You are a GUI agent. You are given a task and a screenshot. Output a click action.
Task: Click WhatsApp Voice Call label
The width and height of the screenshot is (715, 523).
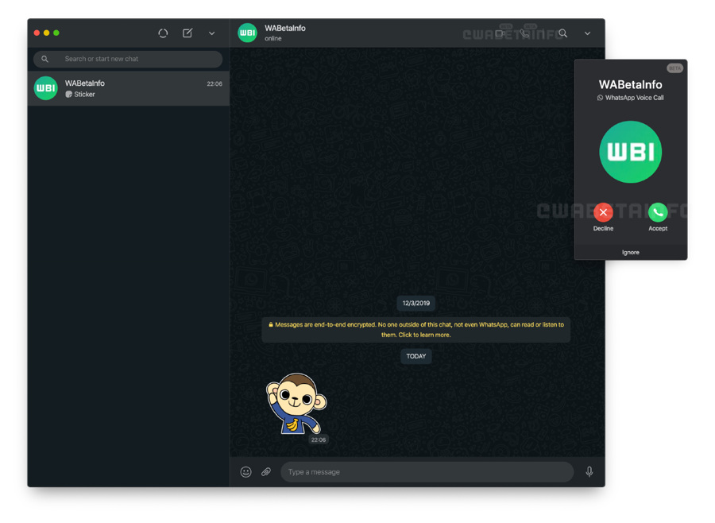[x=634, y=98]
